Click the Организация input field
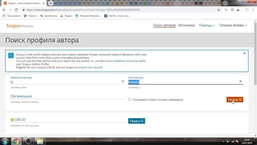The height and width of the screenshot is (145, 257). click(68, 96)
